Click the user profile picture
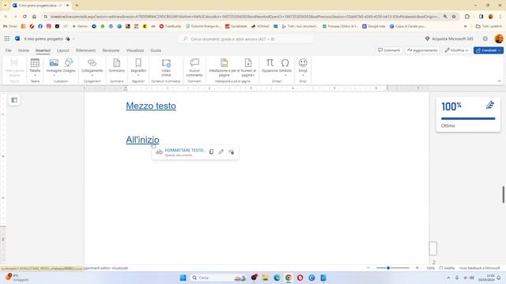 coord(499,39)
